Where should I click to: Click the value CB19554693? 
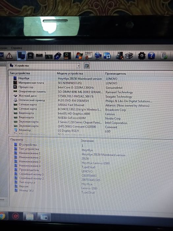coord(89,176)
